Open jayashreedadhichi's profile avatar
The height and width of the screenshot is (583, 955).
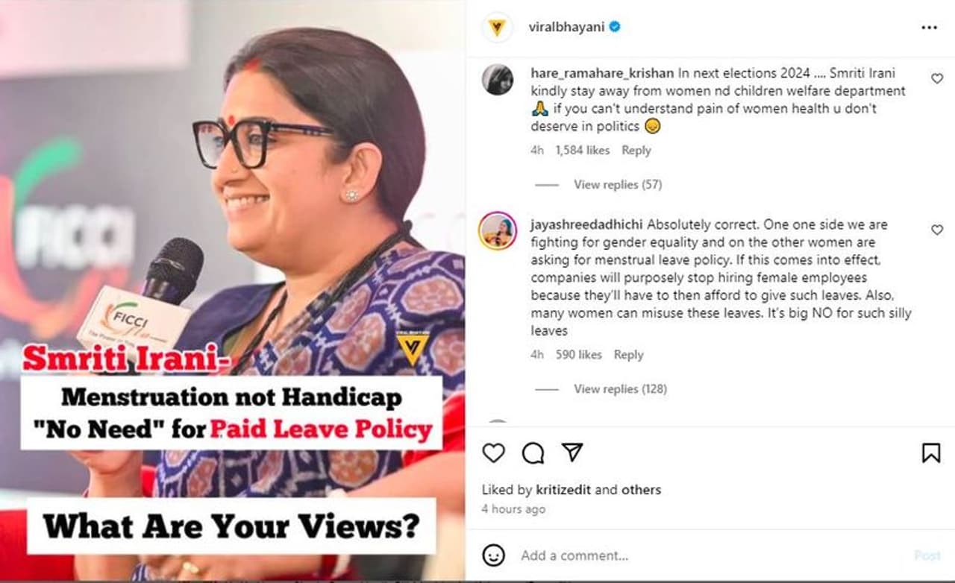[497, 231]
